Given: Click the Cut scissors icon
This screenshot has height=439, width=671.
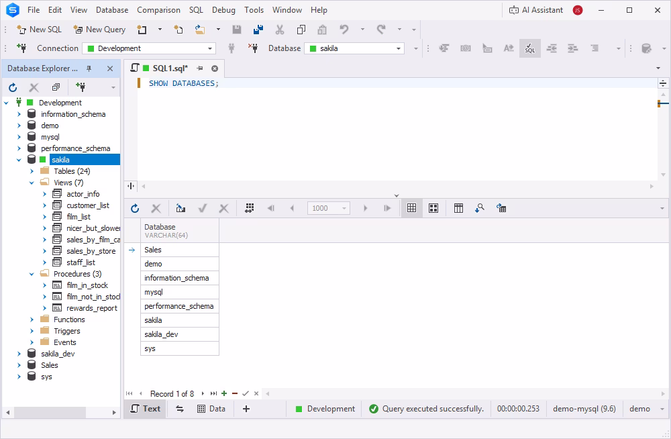Looking at the screenshot, I should coord(279,30).
